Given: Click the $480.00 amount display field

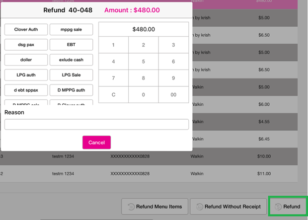Looking at the screenshot, I should tap(144, 29).
